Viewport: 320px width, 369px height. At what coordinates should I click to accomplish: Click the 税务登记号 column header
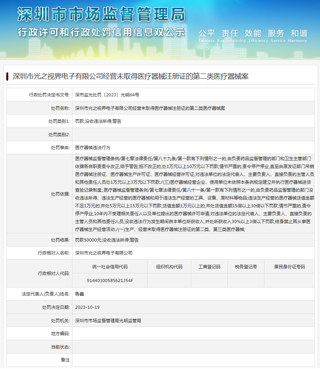[x=246, y=267]
